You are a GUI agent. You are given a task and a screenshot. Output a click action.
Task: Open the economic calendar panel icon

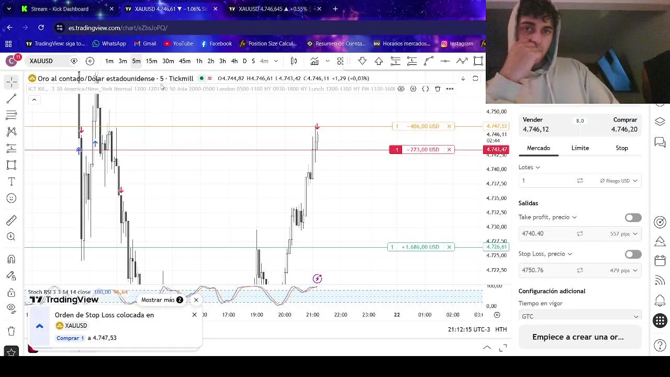click(660, 261)
